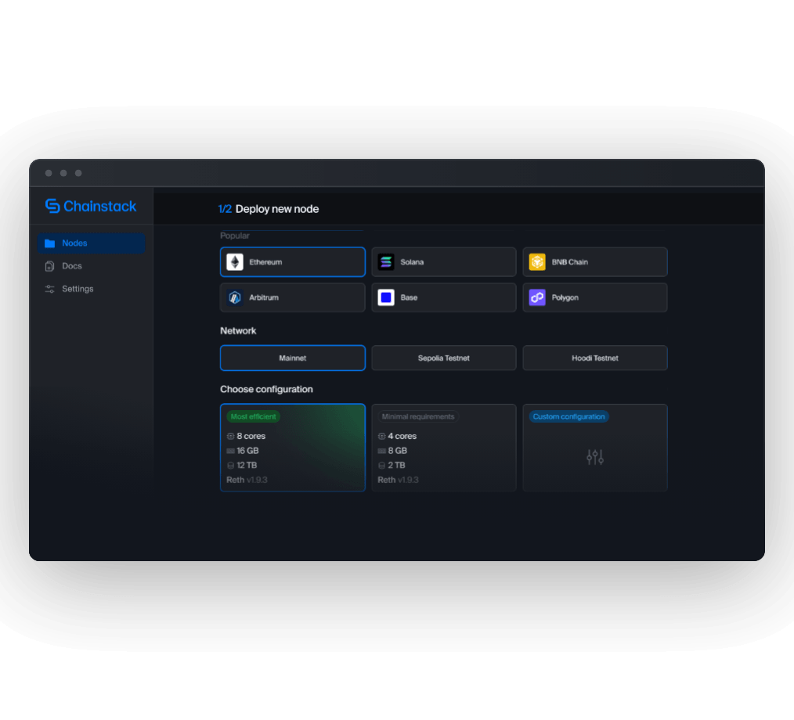The height and width of the screenshot is (720, 794).
Task: Click the '8 GB' text
Action: point(398,451)
